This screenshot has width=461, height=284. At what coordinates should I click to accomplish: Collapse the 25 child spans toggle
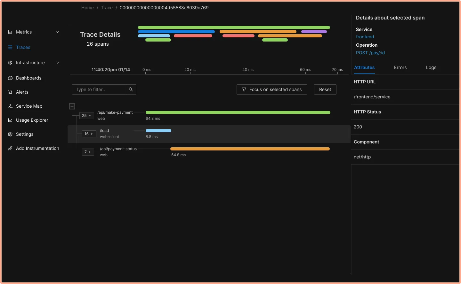click(87, 116)
